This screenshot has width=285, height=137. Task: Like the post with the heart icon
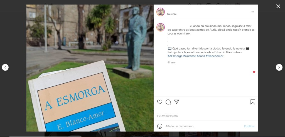pyautogui.click(x=159, y=102)
